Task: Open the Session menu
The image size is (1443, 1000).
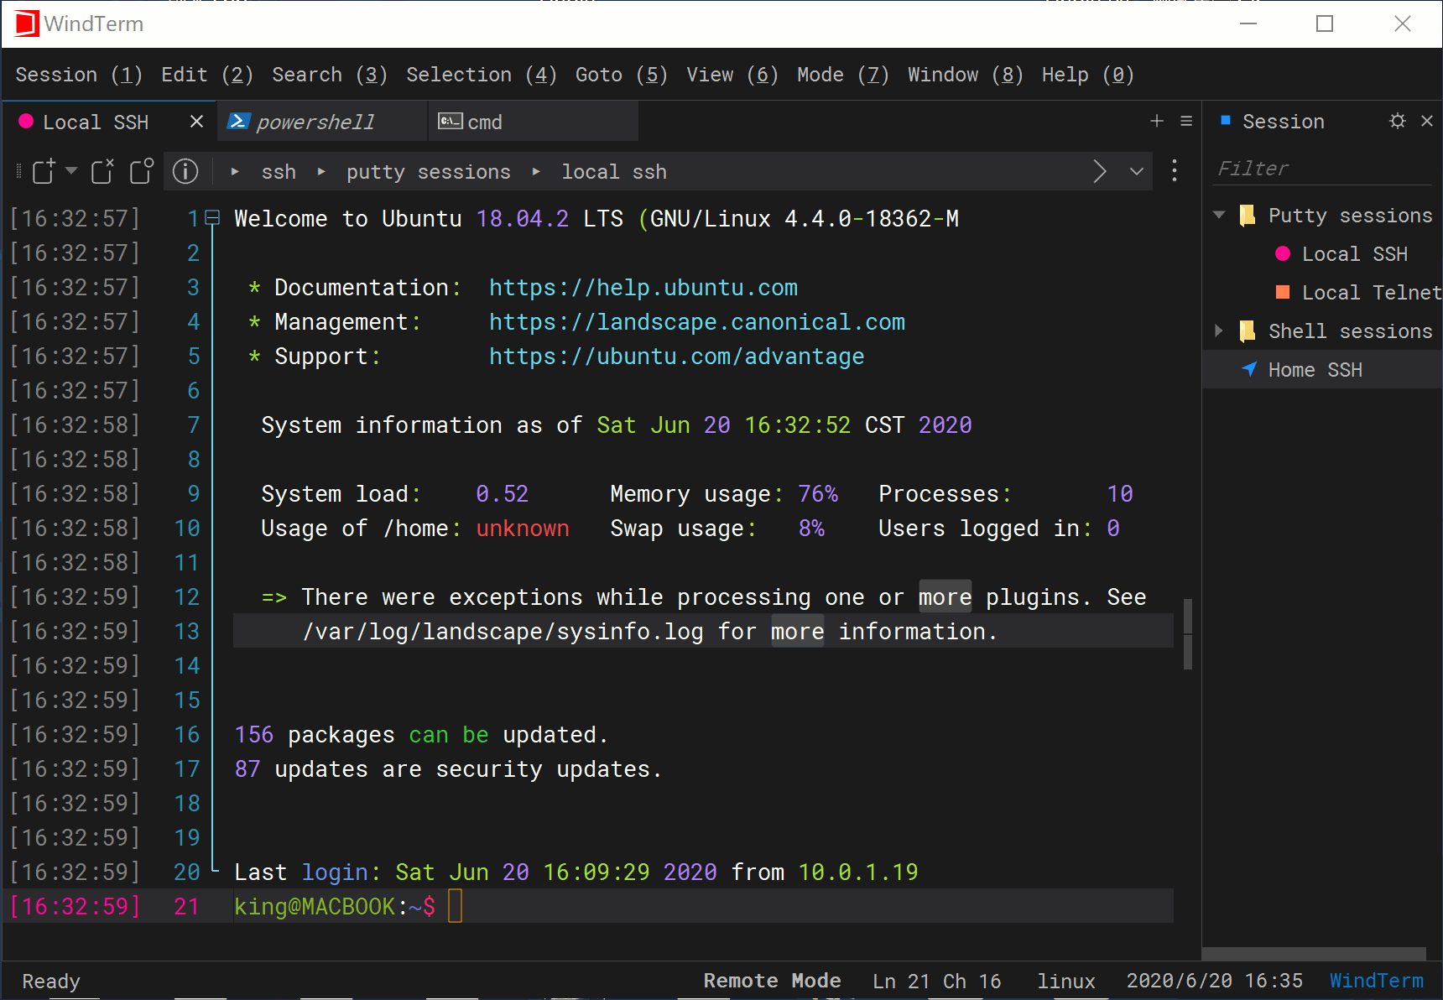Action: click(79, 75)
